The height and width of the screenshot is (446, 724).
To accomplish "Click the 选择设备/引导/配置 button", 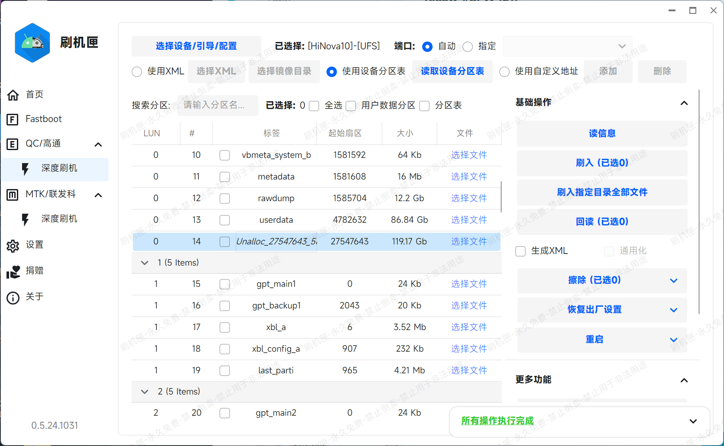I will (x=197, y=46).
